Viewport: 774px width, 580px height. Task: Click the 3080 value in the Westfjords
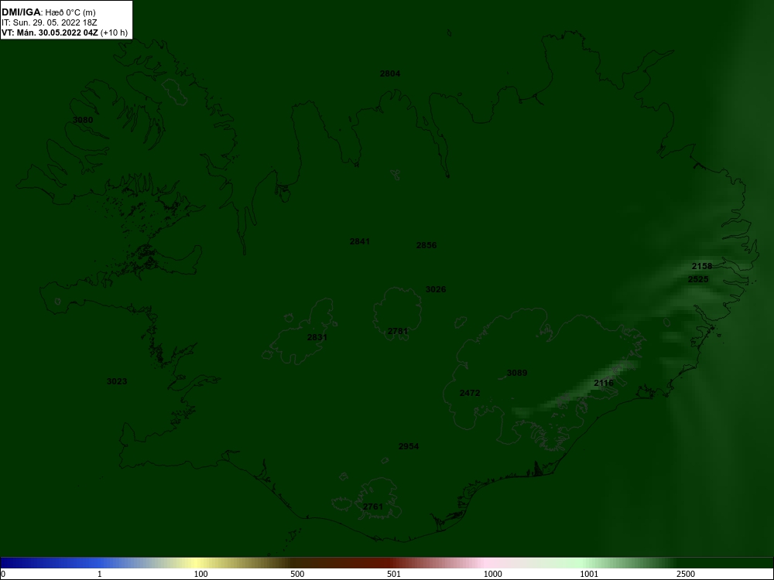83,120
